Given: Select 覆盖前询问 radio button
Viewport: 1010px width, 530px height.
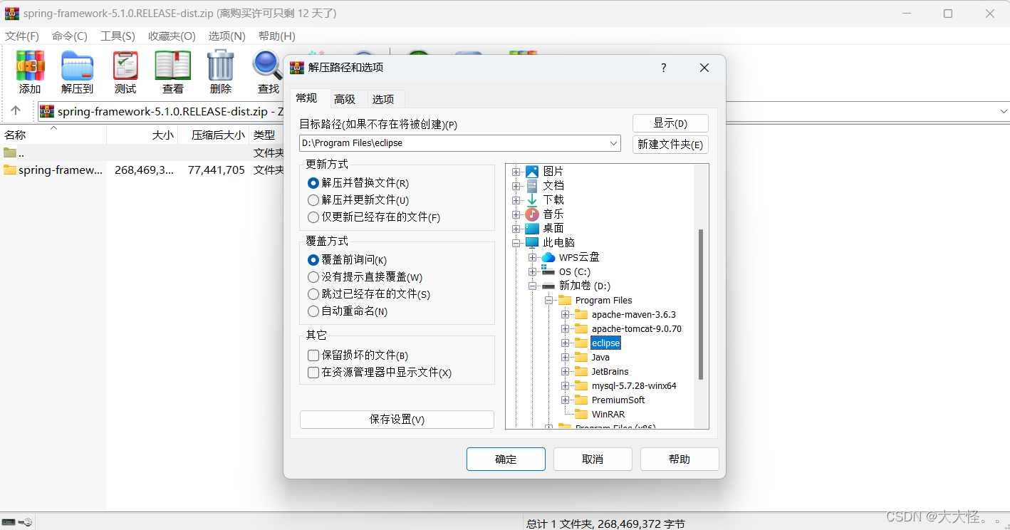Looking at the screenshot, I should pos(313,260).
